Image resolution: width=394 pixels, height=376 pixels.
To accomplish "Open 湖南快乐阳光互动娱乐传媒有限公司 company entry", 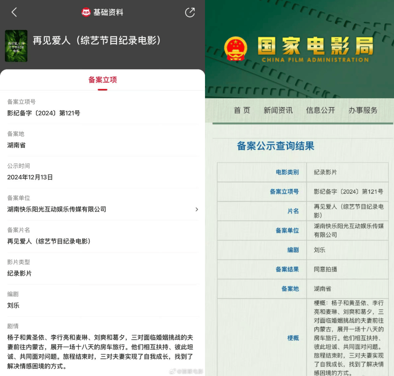I will pyautogui.click(x=103, y=209).
